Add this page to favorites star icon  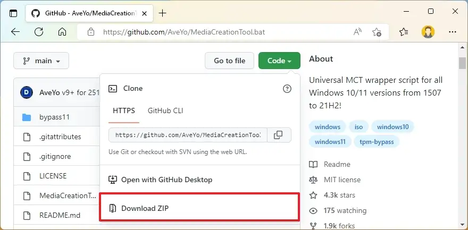[x=377, y=32]
